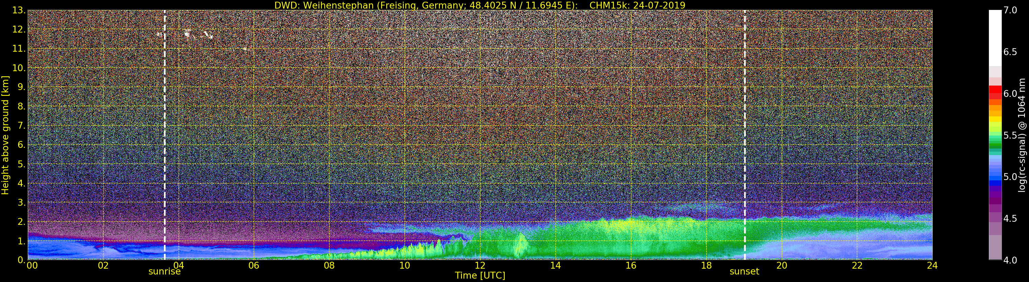Select the time axis tick "20"
The width and height of the screenshot is (1029, 282).
pyautogui.click(x=782, y=266)
